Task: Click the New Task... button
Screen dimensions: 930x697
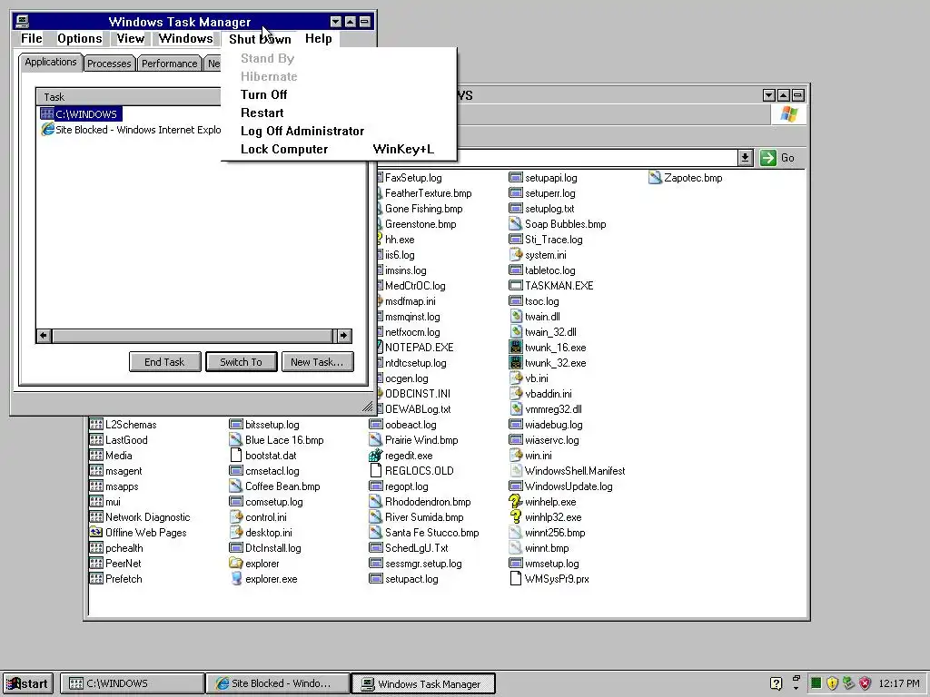Action: [317, 362]
